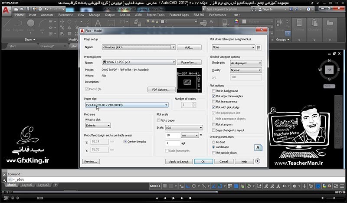This screenshot has height=203, width=347.
Task: Select the Polyline tool in Draw panel
Action: (18, 25)
